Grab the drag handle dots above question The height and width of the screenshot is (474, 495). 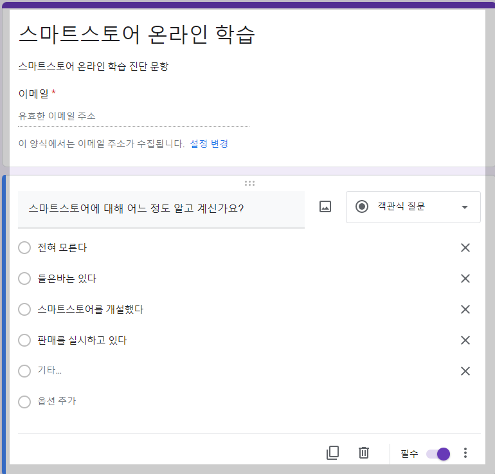tap(249, 183)
